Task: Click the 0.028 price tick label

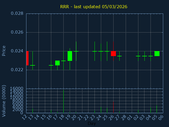Action: tap(17, 13)
